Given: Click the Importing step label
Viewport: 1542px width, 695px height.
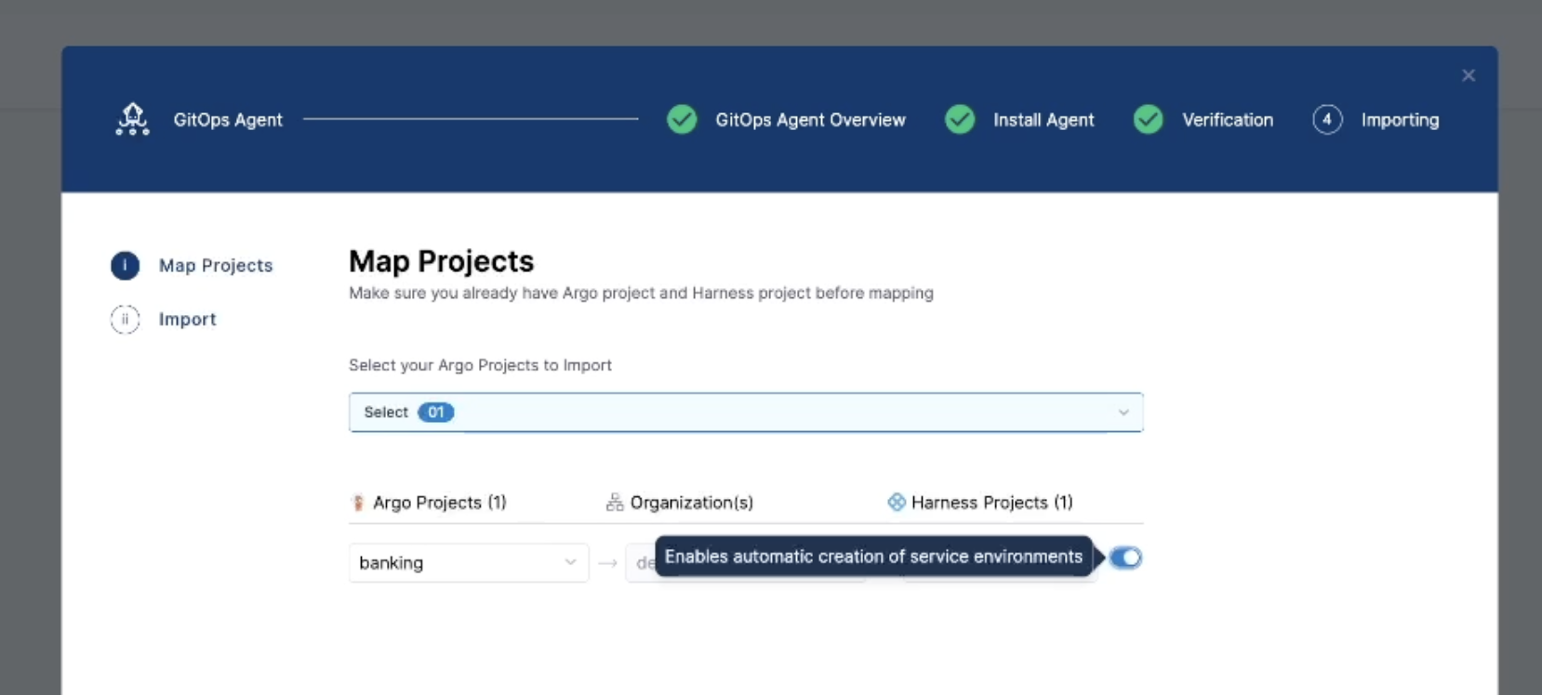Looking at the screenshot, I should (1400, 120).
